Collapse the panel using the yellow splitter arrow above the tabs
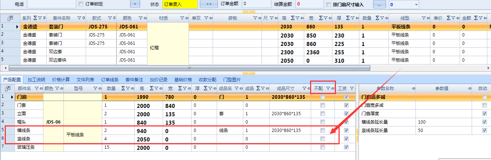Viewport: 491px width, 160px height. (249, 73)
